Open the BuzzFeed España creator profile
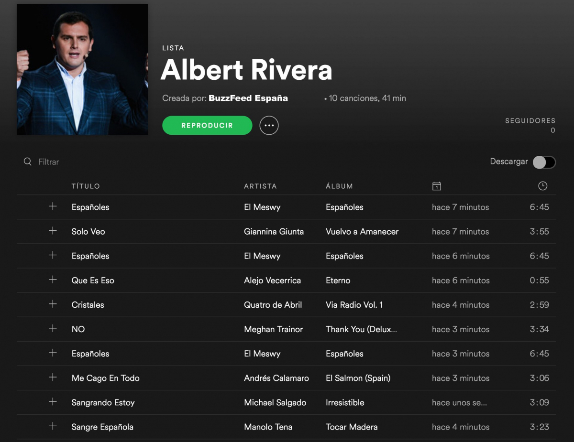This screenshot has height=442, width=574. pyautogui.click(x=248, y=98)
